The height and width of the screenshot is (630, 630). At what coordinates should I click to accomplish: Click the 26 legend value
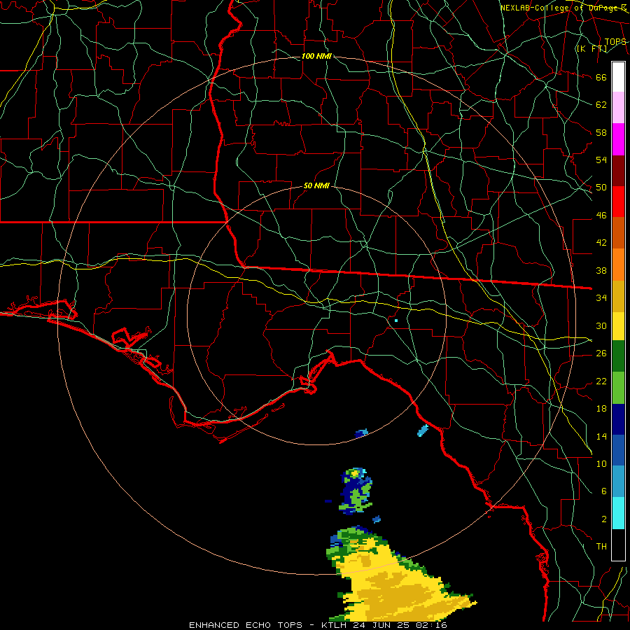pyautogui.click(x=601, y=353)
